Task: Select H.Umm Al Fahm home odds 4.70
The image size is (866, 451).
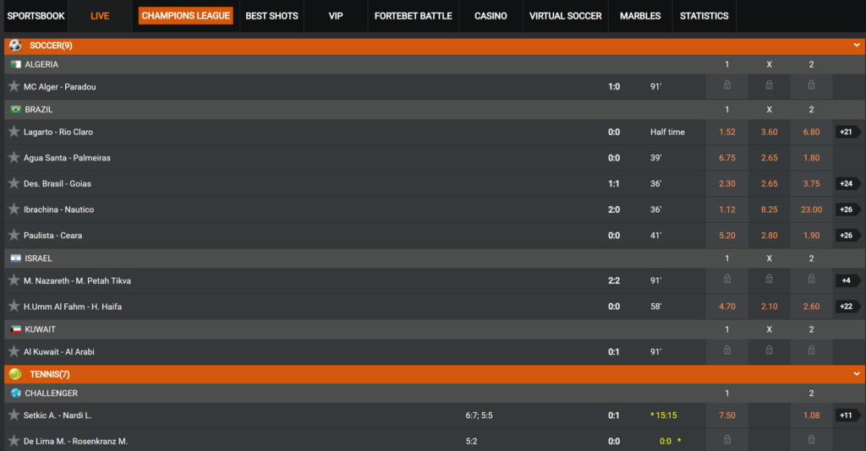Action: pyautogui.click(x=726, y=307)
